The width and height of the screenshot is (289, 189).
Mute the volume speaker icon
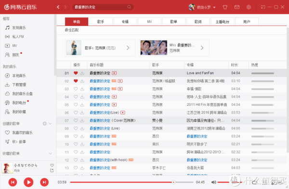[213, 182]
